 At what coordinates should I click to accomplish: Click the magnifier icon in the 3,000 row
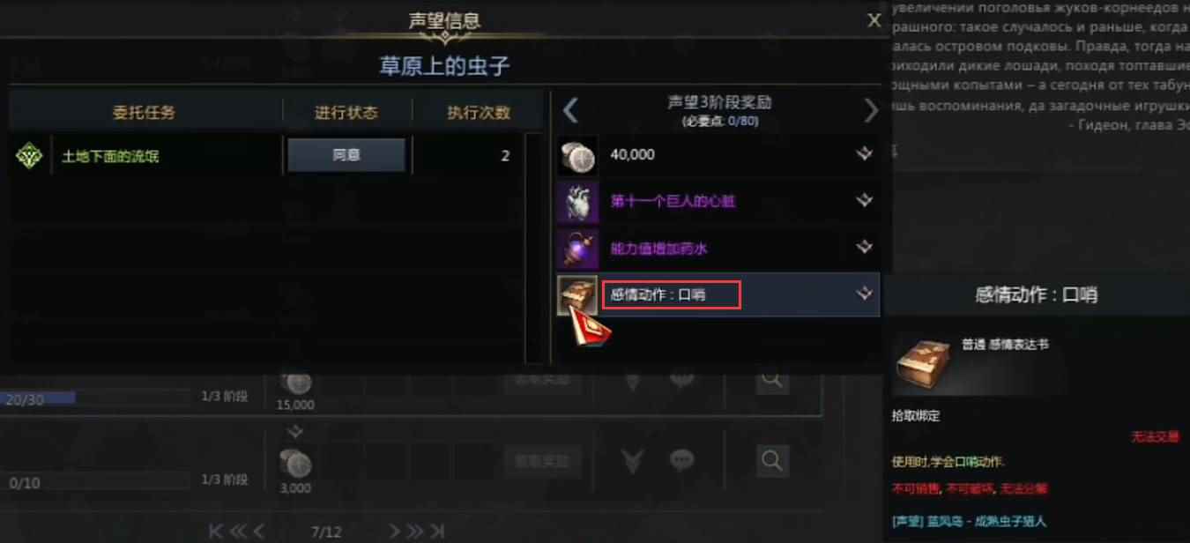click(x=771, y=459)
